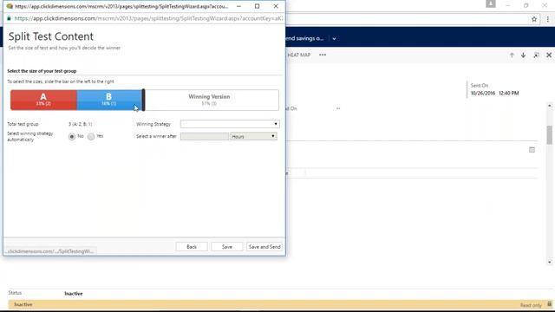555x312 pixels.
Task: Expand the record title chevron dropdown
Action: point(334,38)
